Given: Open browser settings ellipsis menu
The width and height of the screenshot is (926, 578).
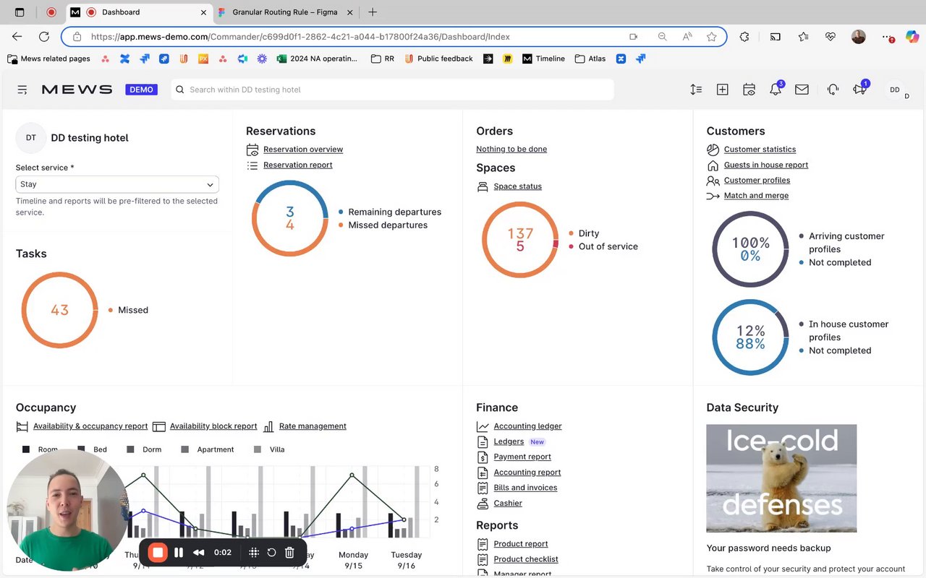Looking at the screenshot, I should coord(887,37).
